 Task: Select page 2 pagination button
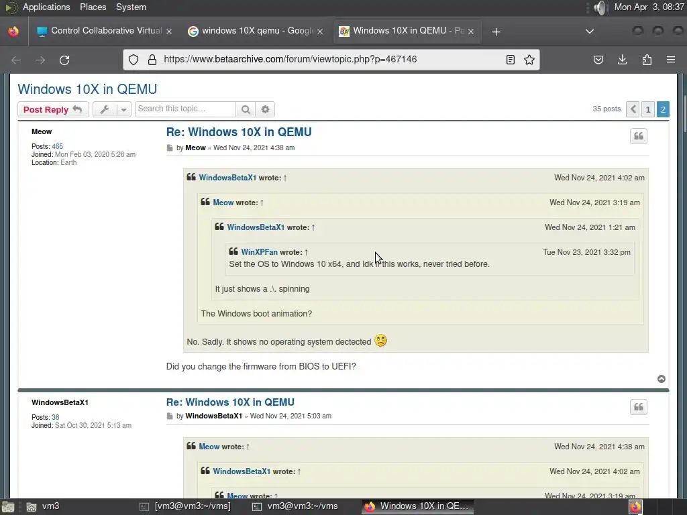[x=663, y=109]
